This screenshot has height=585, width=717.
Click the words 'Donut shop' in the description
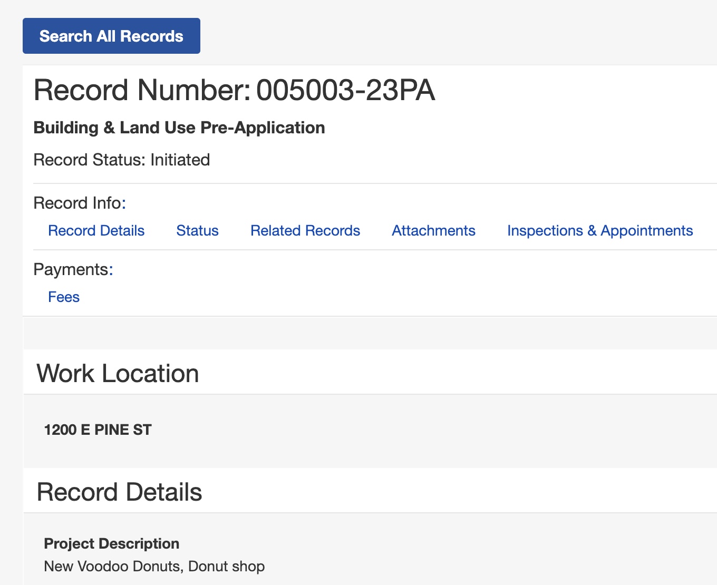tap(226, 567)
